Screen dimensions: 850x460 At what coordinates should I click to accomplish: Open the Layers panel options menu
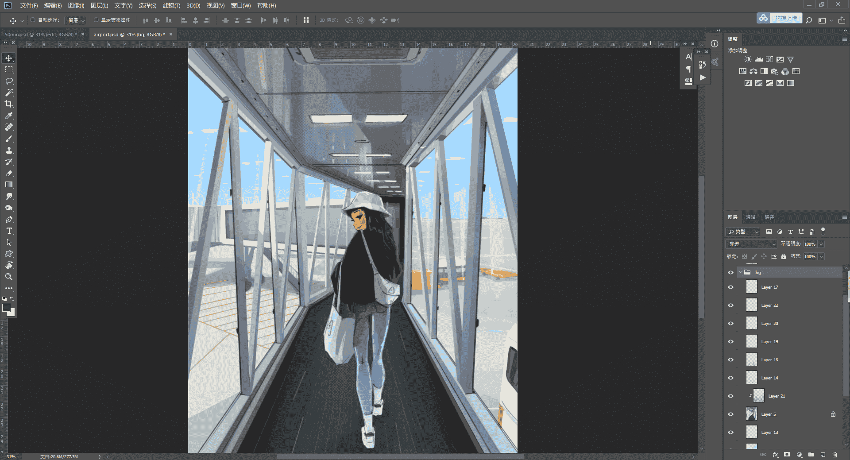(x=844, y=217)
